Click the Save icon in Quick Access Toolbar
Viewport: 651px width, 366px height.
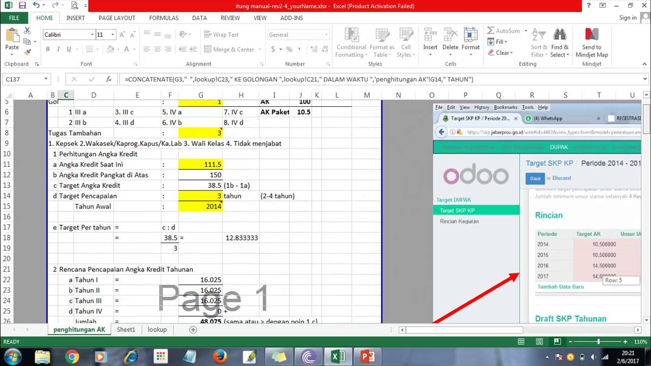22,6
